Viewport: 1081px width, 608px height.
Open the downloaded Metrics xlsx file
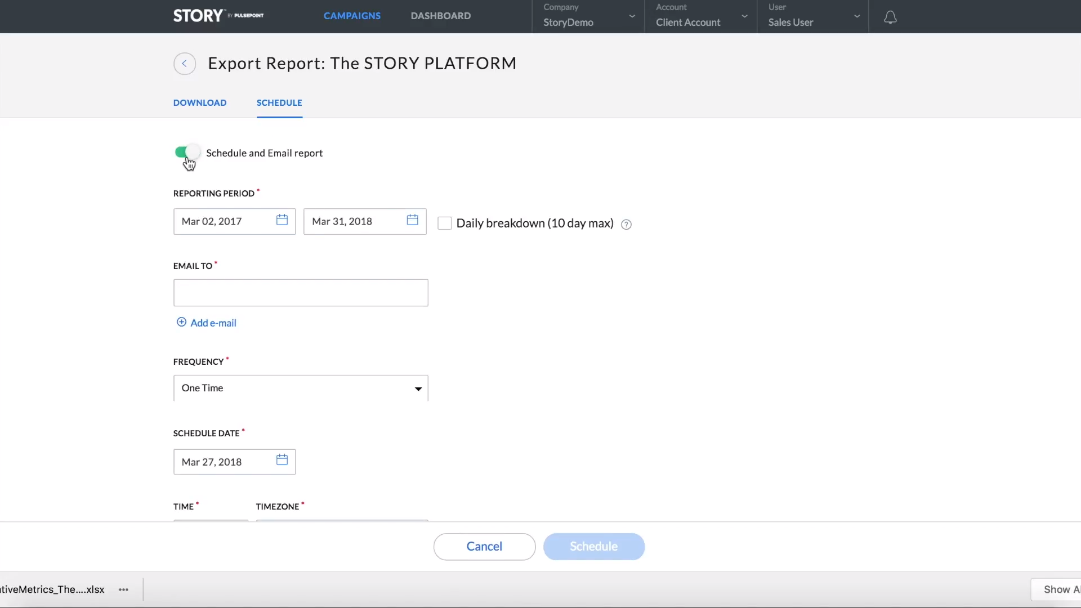point(52,589)
